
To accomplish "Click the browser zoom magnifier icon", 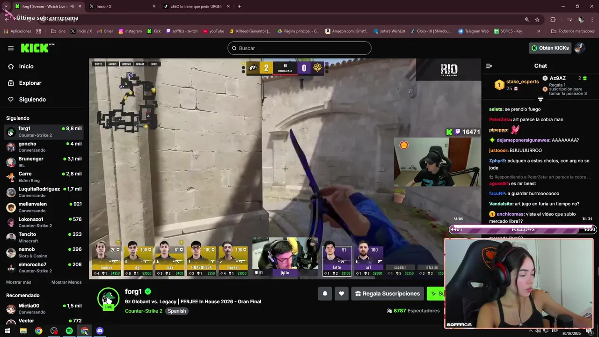I will coord(527,20).
